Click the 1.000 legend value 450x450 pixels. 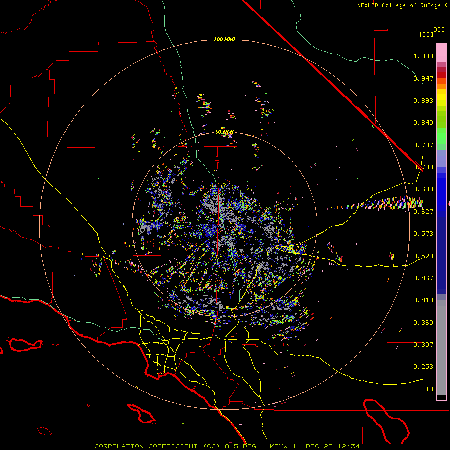coord(423,56)
